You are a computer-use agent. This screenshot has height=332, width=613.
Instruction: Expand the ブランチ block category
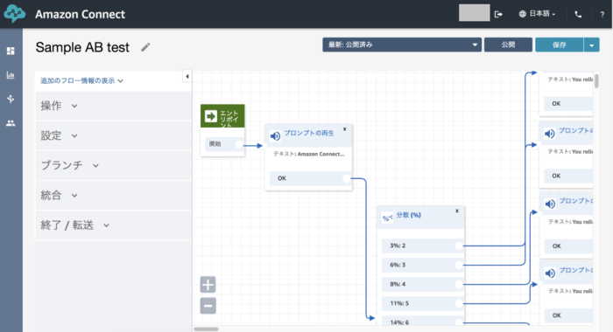pos(113,165)
